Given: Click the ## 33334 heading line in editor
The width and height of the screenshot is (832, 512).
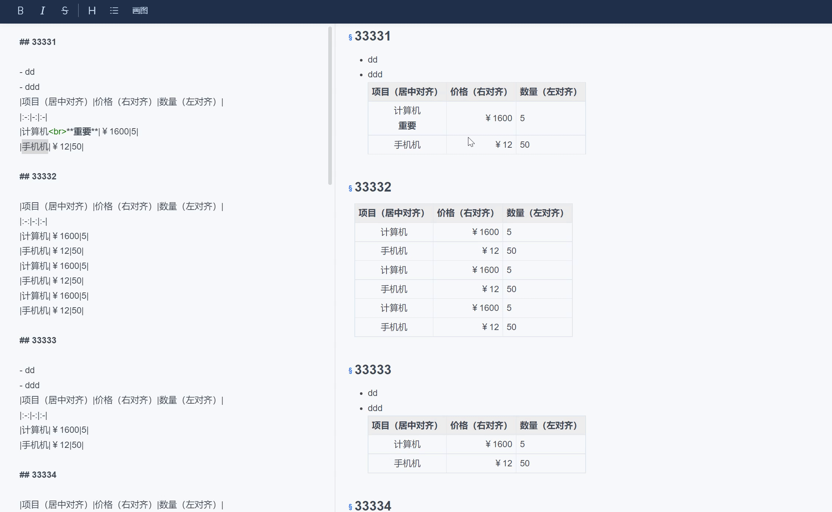Looking at the screenshot, I should (37, 475).
